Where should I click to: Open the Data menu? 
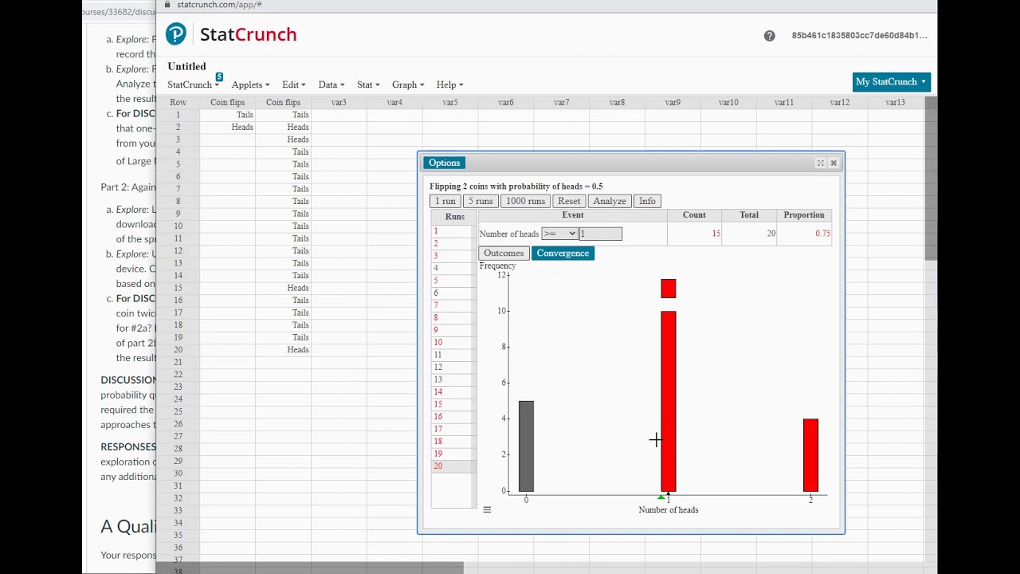point(331,85)
